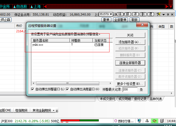
Task: Switch to the 成交明细 tab
Action: tap(125, 99)
